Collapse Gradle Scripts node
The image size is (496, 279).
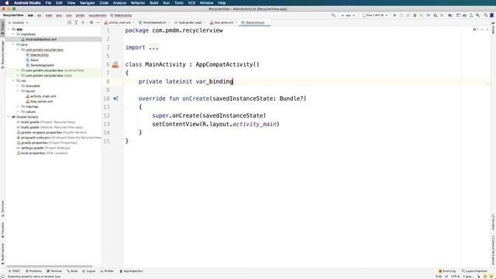click(x=9, y=117)
